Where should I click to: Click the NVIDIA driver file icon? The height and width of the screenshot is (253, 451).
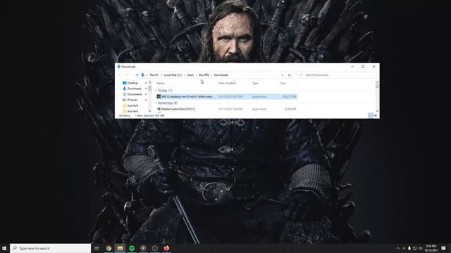tap(159, 97)
